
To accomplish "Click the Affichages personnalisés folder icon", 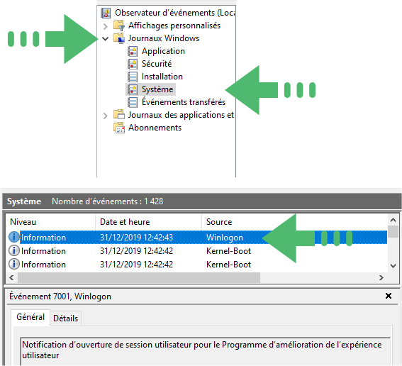I will tap(119, 26).
